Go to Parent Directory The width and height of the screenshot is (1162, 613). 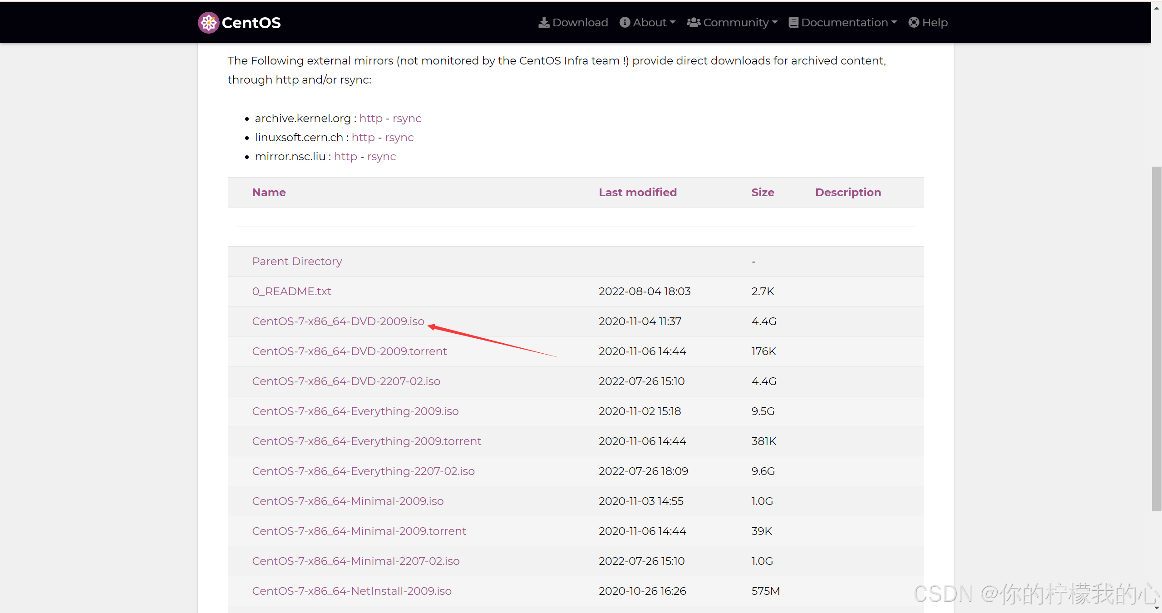tap(297, 262)
